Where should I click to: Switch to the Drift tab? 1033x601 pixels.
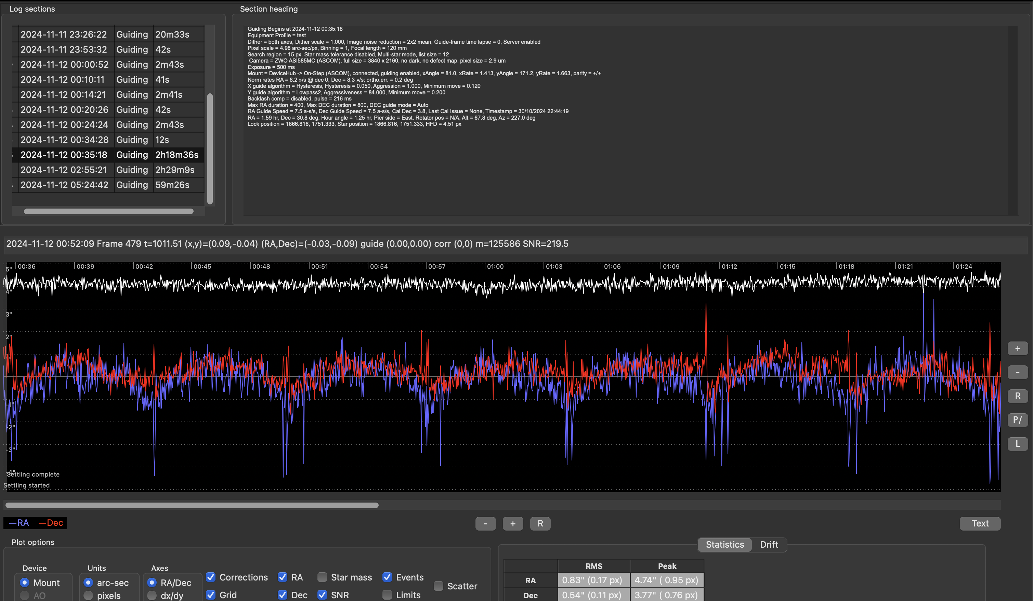[769, 545]
